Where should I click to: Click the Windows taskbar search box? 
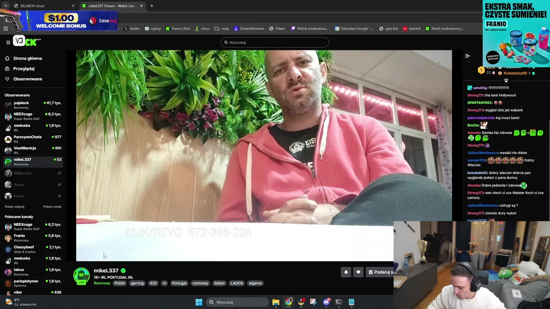[237, 302]
